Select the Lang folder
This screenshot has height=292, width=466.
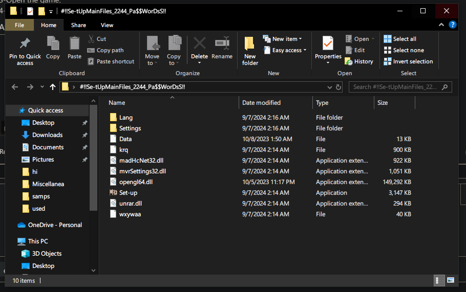click(125, 118)
